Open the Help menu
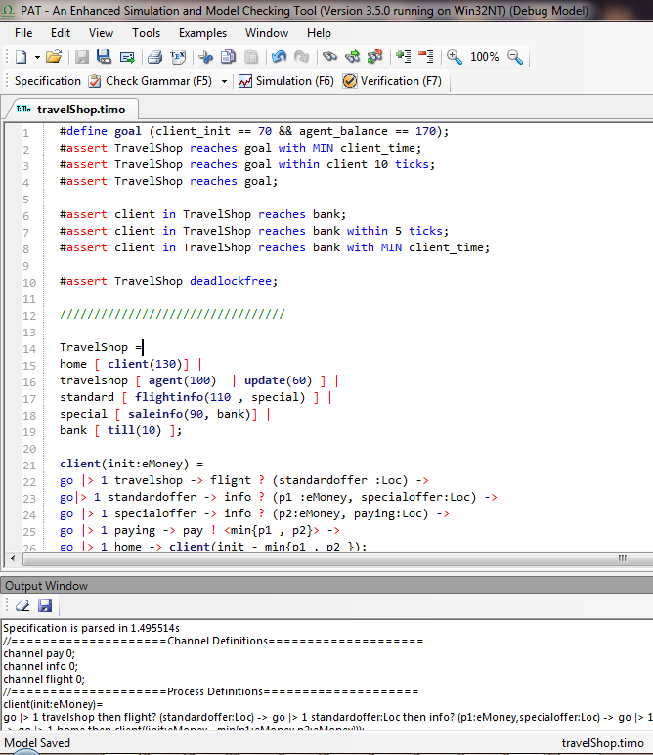 coord(319,33)
